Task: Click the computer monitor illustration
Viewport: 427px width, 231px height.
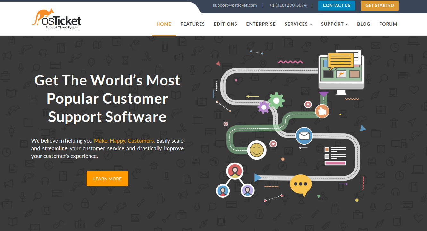Action: tap(341, 73)
